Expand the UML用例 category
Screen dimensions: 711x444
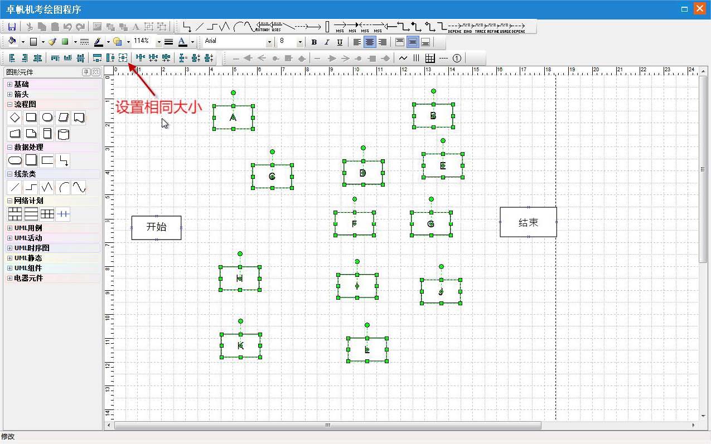pyautogui.click(x=10, y=228)
